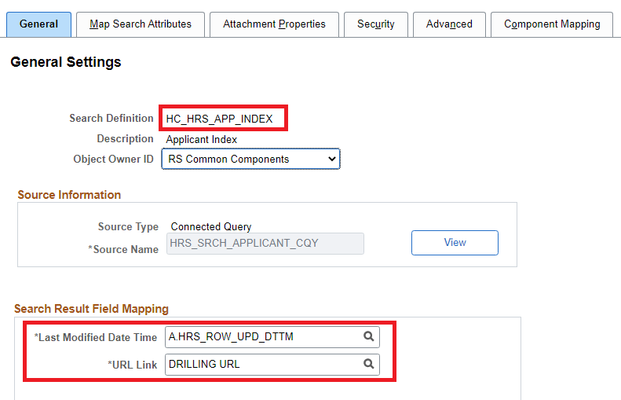The height and width of the screenshot is (400, 621).
Task: Click the General Settings heading
Action: click(x=66, y=62)
